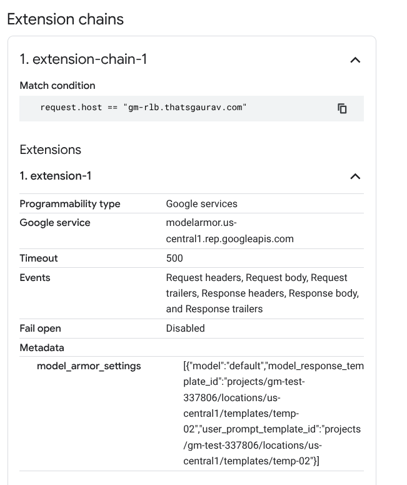407x485 pixels.
Task: Copy the match condition expression
Action: [342, 108]
